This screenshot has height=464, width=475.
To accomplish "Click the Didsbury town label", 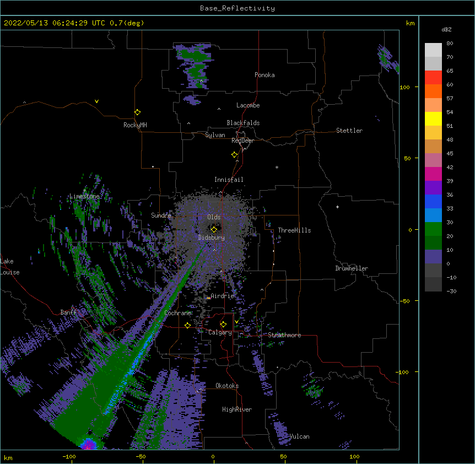I will (211, 238).
